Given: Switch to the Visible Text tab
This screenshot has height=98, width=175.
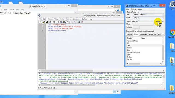Looking at the screenshot, I should (143, 35).
